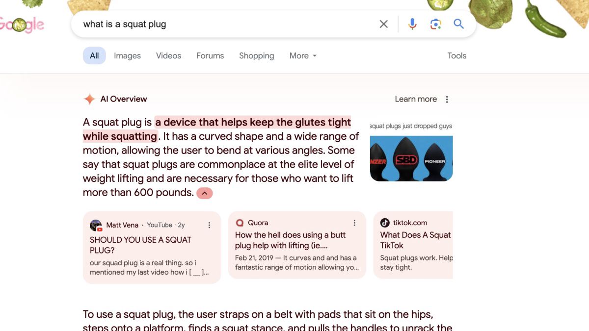Open three-dot menu on Matt Vena card
Screen dimensions: 589x331
[x=209, y=225]
